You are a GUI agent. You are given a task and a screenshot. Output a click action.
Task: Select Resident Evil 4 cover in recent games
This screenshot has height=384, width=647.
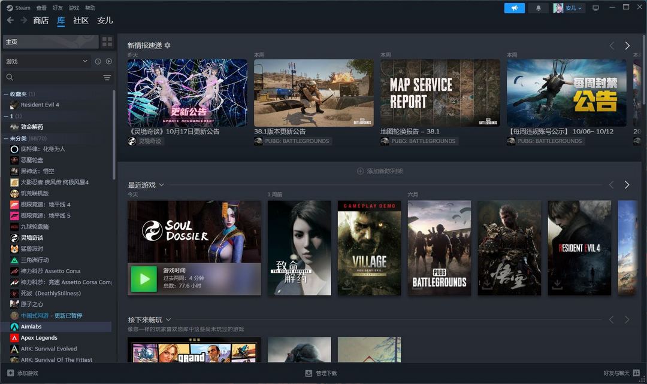click(579, 248)
